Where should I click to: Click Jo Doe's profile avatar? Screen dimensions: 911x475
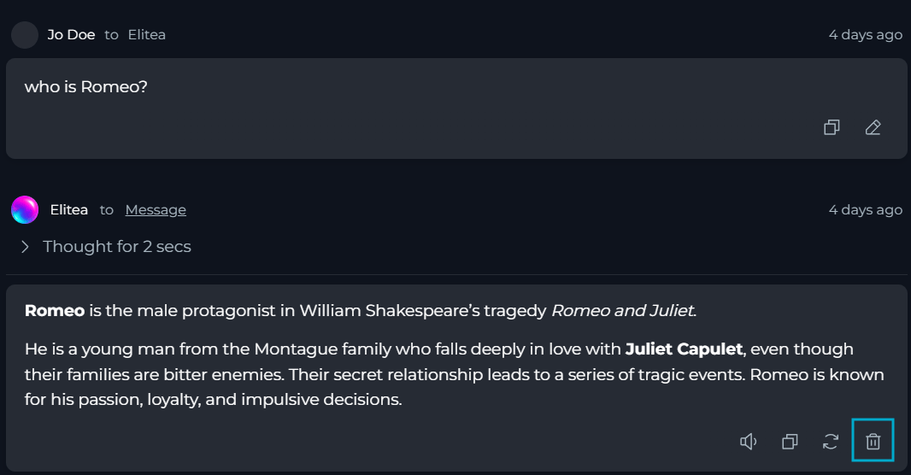tap(25, 35)
